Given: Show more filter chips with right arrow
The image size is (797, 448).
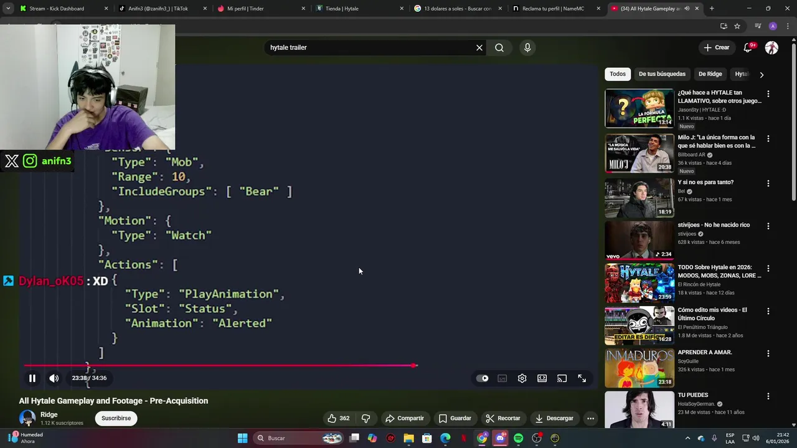Looking at the screenshot, I should coord(762,75).
